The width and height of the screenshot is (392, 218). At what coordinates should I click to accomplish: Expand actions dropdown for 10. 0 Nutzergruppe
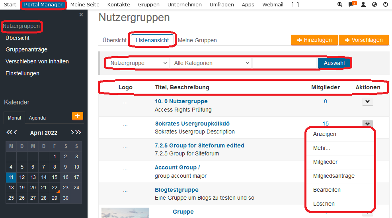pos(367,102)
